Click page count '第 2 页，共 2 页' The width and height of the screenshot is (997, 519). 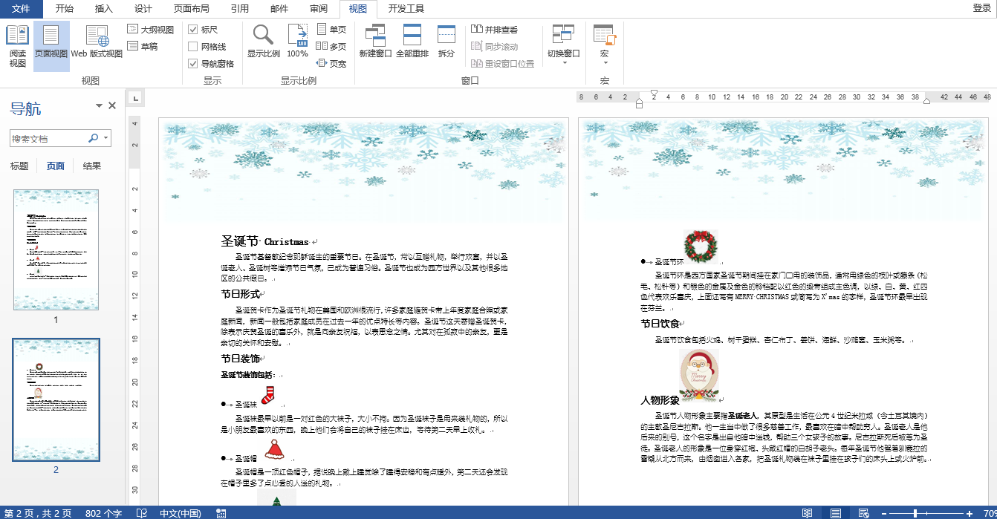click(38, 513)
